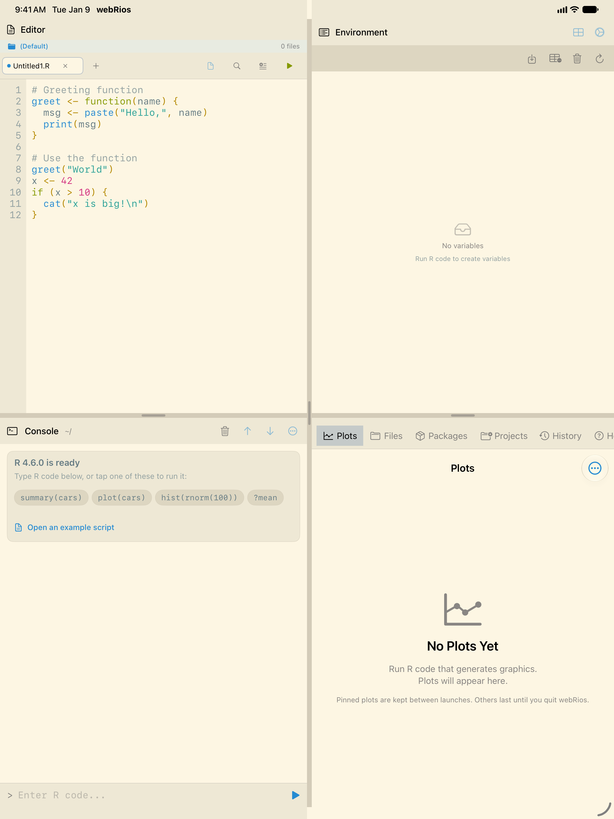Viewport: 614px width, 819px height.
Task: Open the editor search magnifier
Action: click(237, 66)
